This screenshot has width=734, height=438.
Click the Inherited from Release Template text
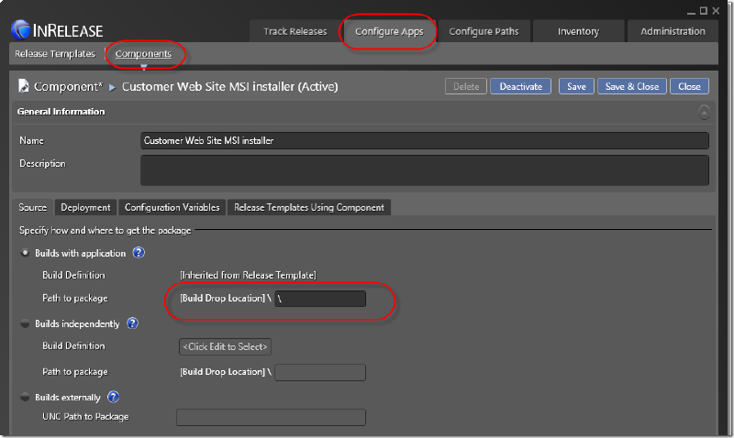coord(248,275)
